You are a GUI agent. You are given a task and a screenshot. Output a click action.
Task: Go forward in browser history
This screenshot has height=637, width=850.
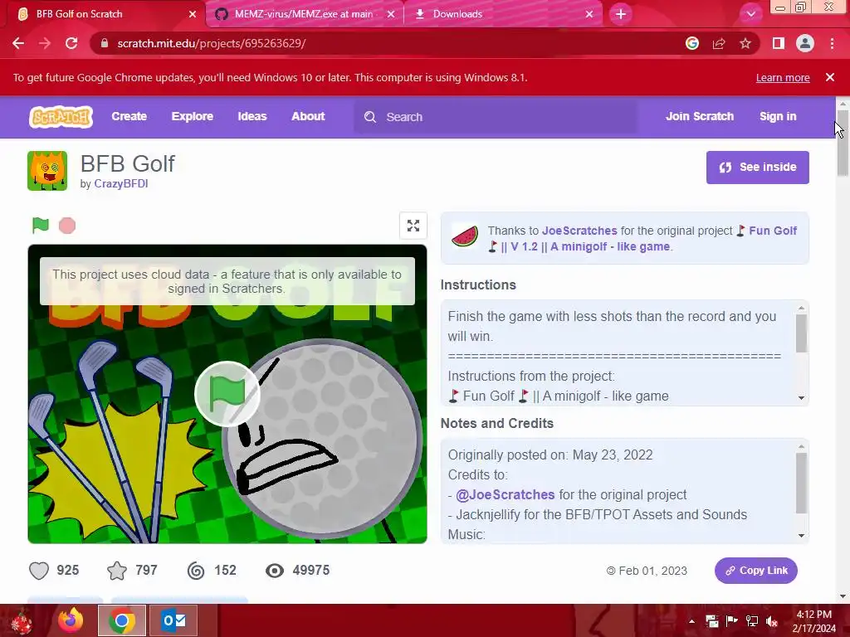coord(45,43)
